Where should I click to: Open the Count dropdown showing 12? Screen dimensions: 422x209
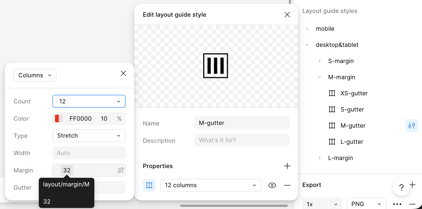point(89,101)
